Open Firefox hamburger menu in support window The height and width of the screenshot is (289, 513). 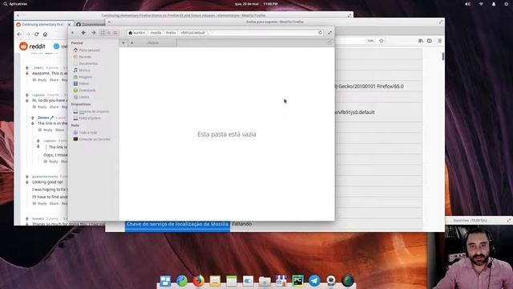pos(440,41)
